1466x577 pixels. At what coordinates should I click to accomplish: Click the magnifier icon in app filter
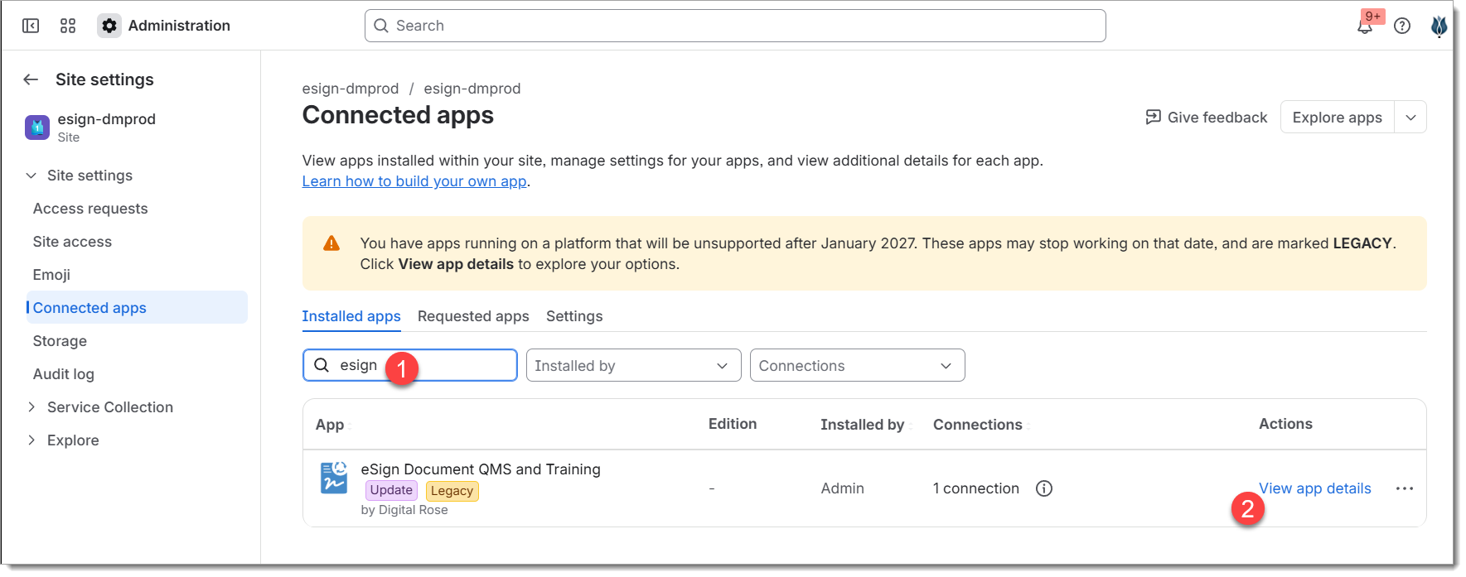click(322, 365)
